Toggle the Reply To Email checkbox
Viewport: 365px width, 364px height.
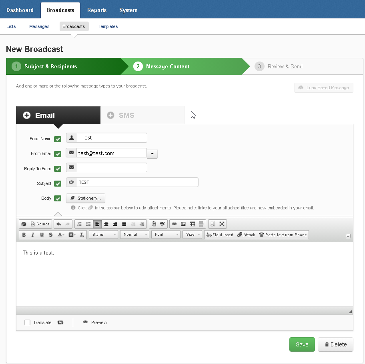click(58, 169)
